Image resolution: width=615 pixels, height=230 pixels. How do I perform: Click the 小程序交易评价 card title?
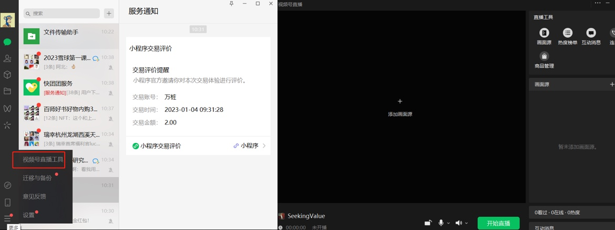point(151,49)
